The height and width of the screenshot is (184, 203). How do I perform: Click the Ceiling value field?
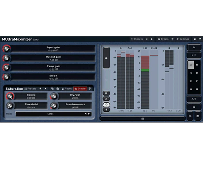click(31, 96)
